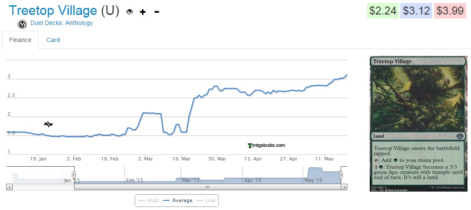Screen dimensions: 471x210
Task: Toggle the Average series in chart legend
Action: coord(178,200)
